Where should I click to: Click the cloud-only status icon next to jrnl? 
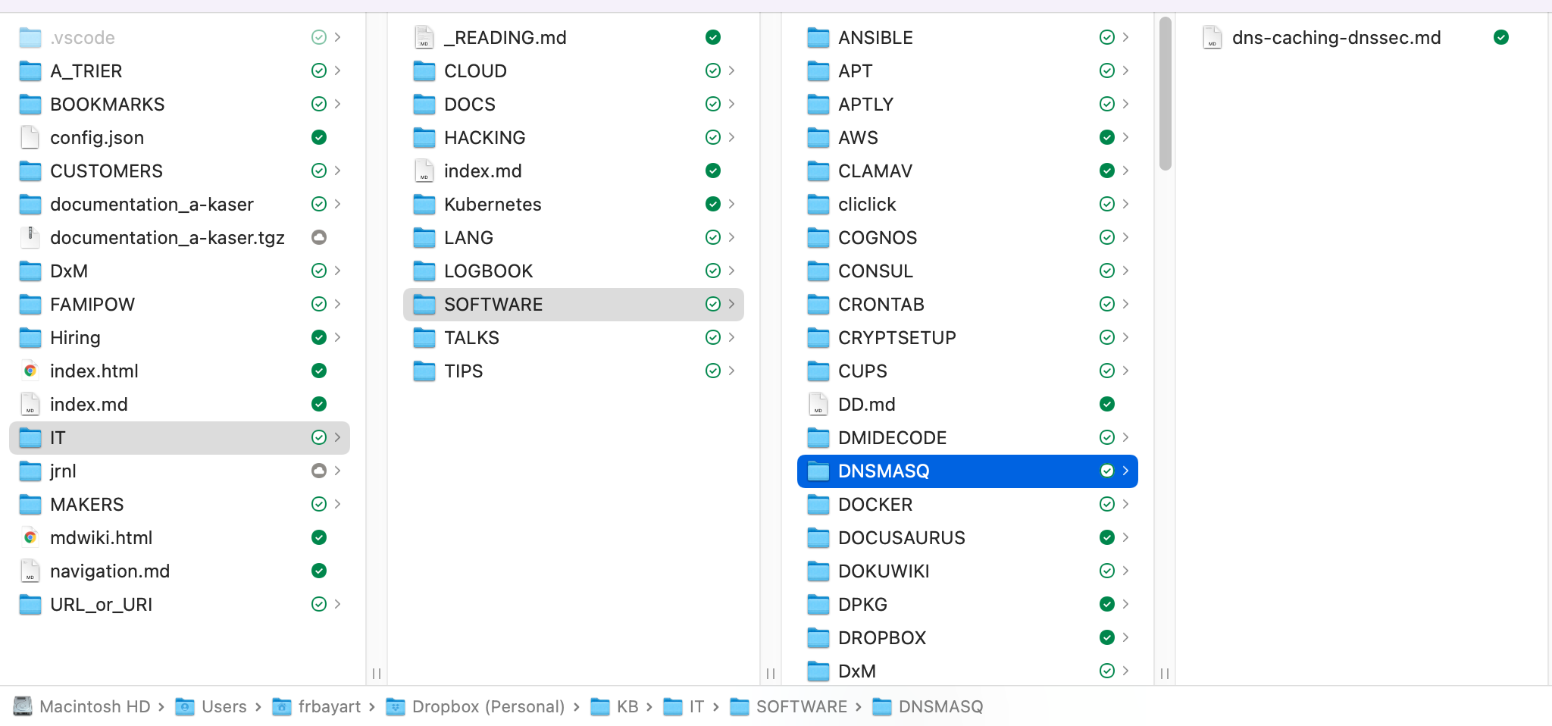[319, 471]
